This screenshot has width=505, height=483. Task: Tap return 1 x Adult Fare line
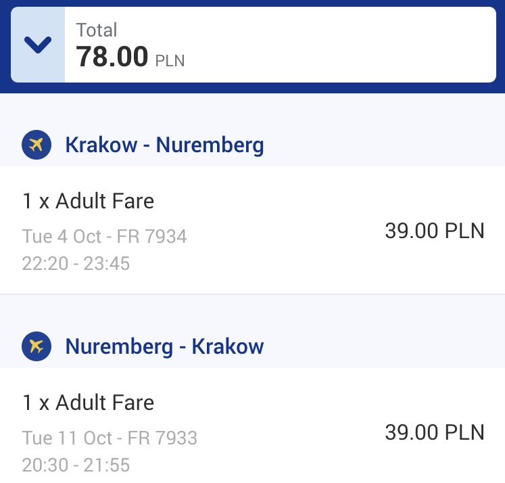pyautogui.click(x=89, y=402)
